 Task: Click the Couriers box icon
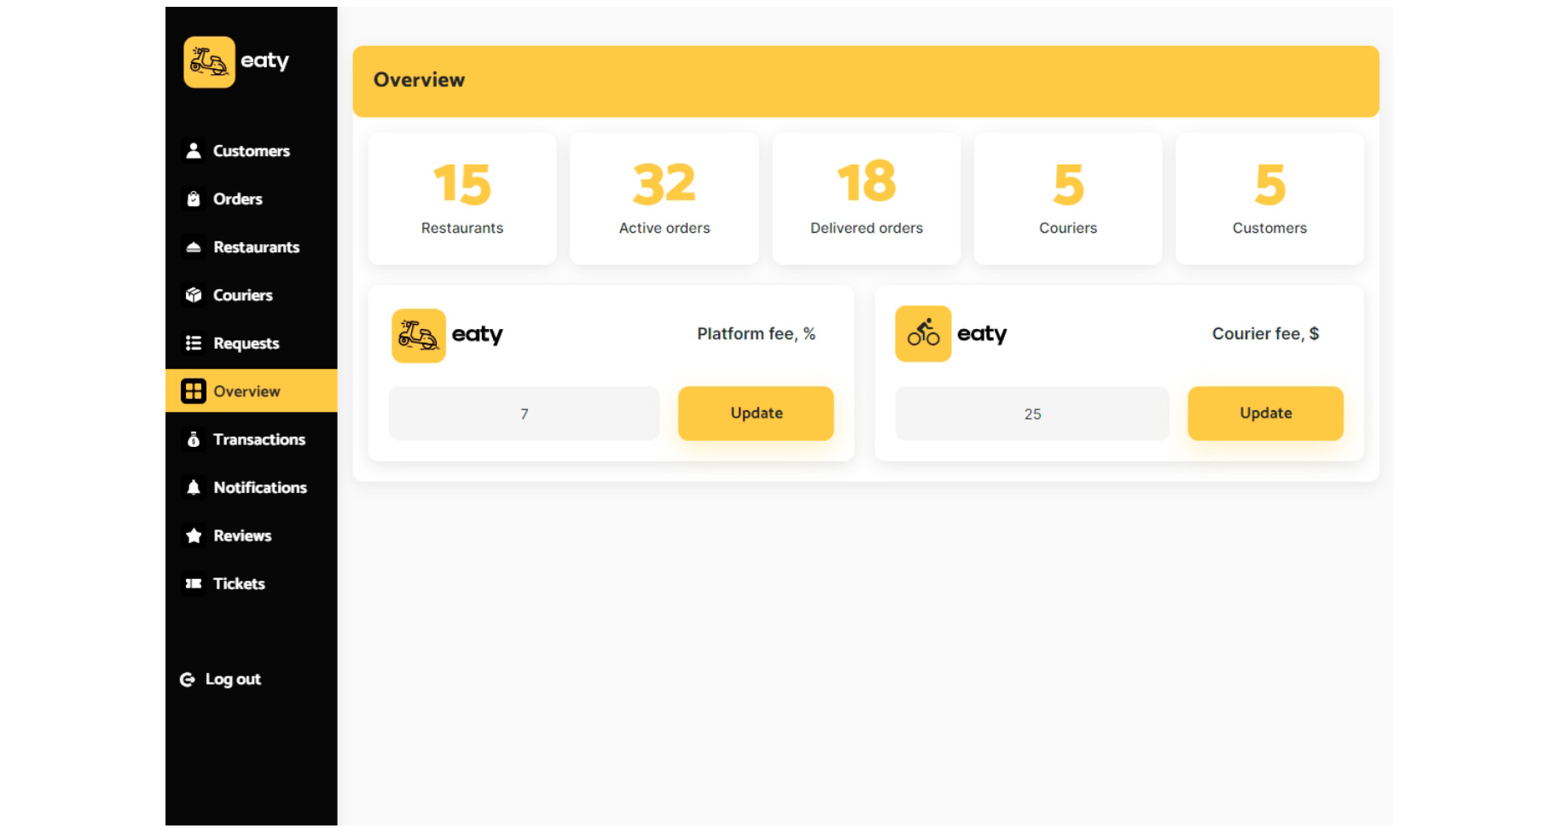coord(194,295)
